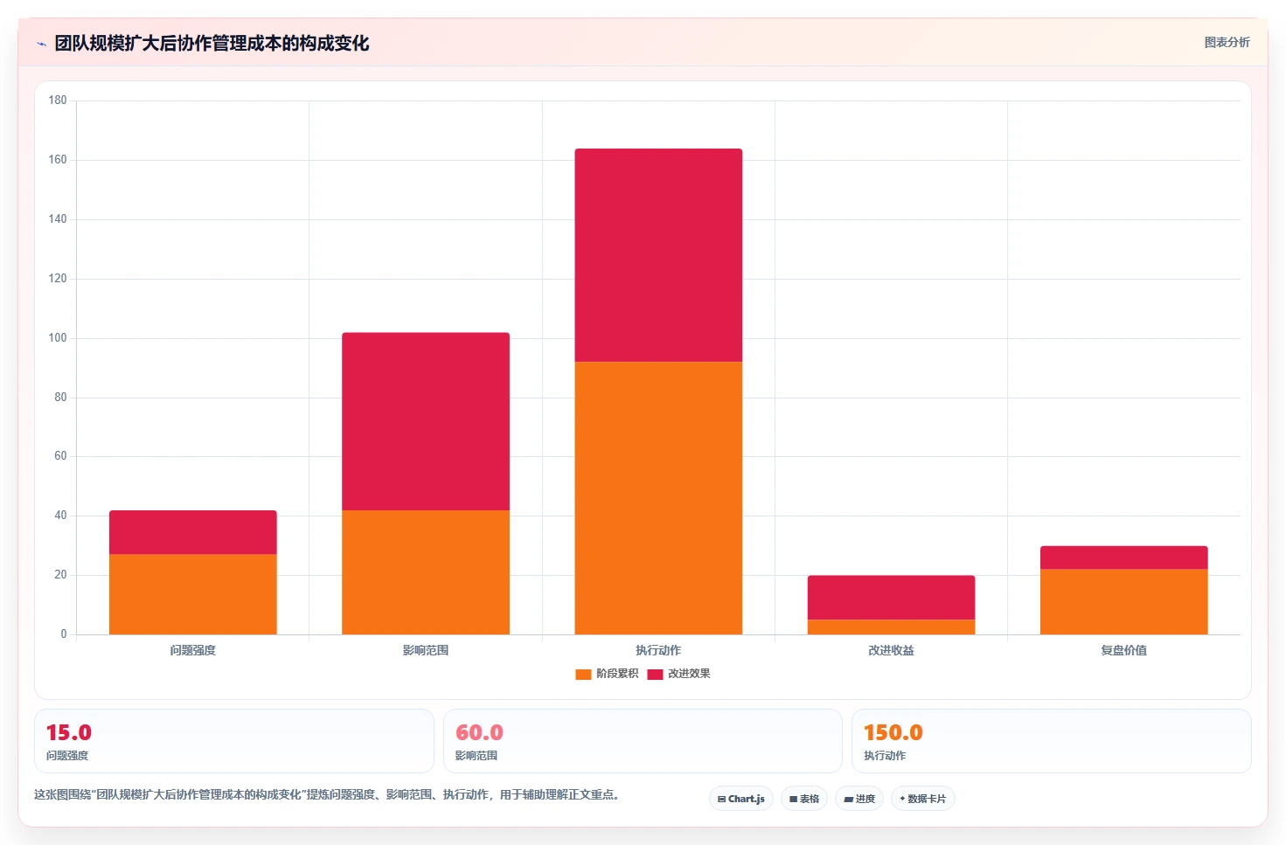This screenshot has width=1286, height=845.
Task: Click the 表格 tag
Action: [x=804, y=799]
